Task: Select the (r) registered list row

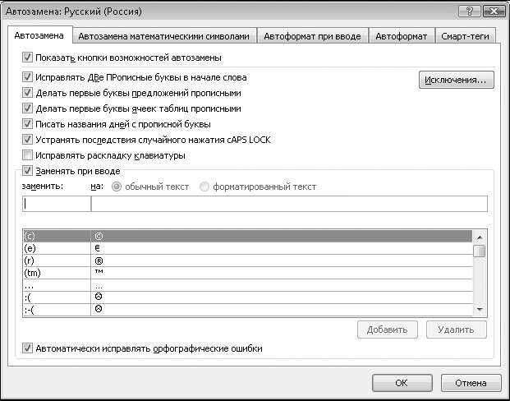Action: 248,260
